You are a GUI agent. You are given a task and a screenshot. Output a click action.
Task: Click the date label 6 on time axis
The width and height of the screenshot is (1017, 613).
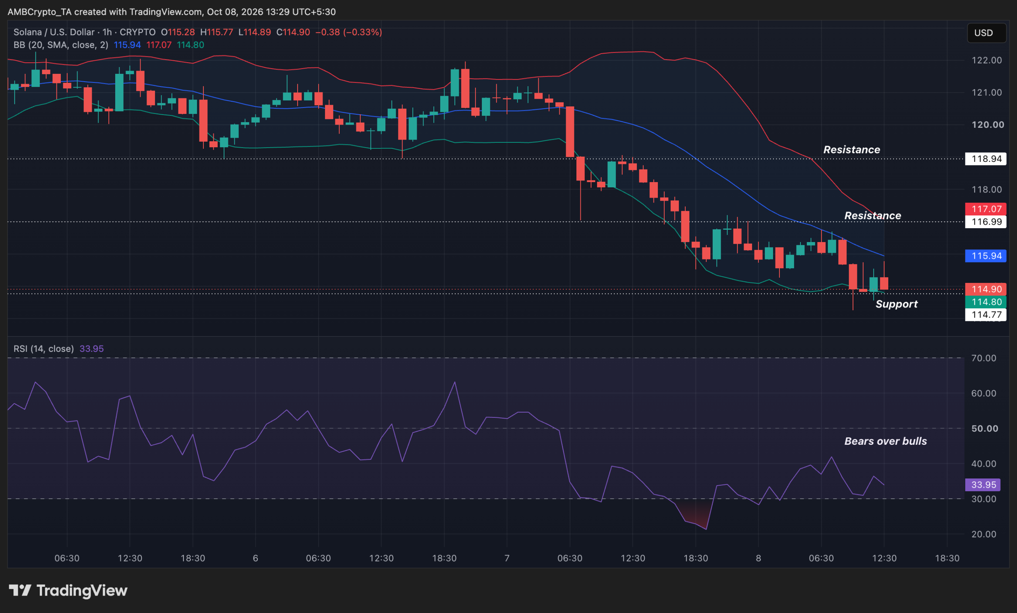point(255,558)
